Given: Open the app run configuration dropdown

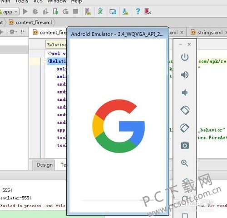Looking at the screenshot, I should tap(10, 12).
